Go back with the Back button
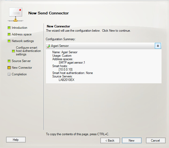The image size is (169, 148). (110, 141)
